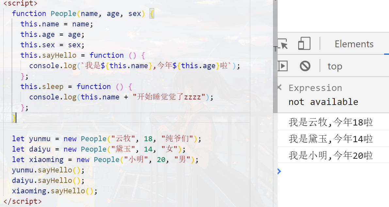Select the "not available" expression result
This screenshot has height=207, width=389.
point(323,102)
